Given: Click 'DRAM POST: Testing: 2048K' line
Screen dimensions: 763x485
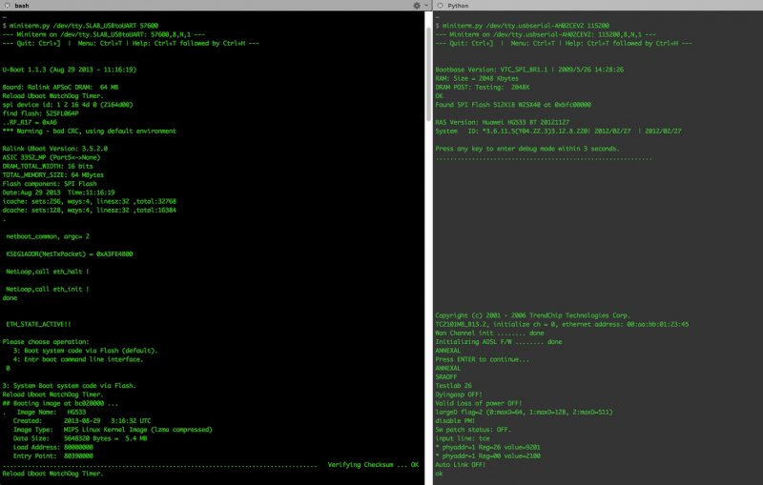Looking at the screenshot, I should click(x=483, y=88).
